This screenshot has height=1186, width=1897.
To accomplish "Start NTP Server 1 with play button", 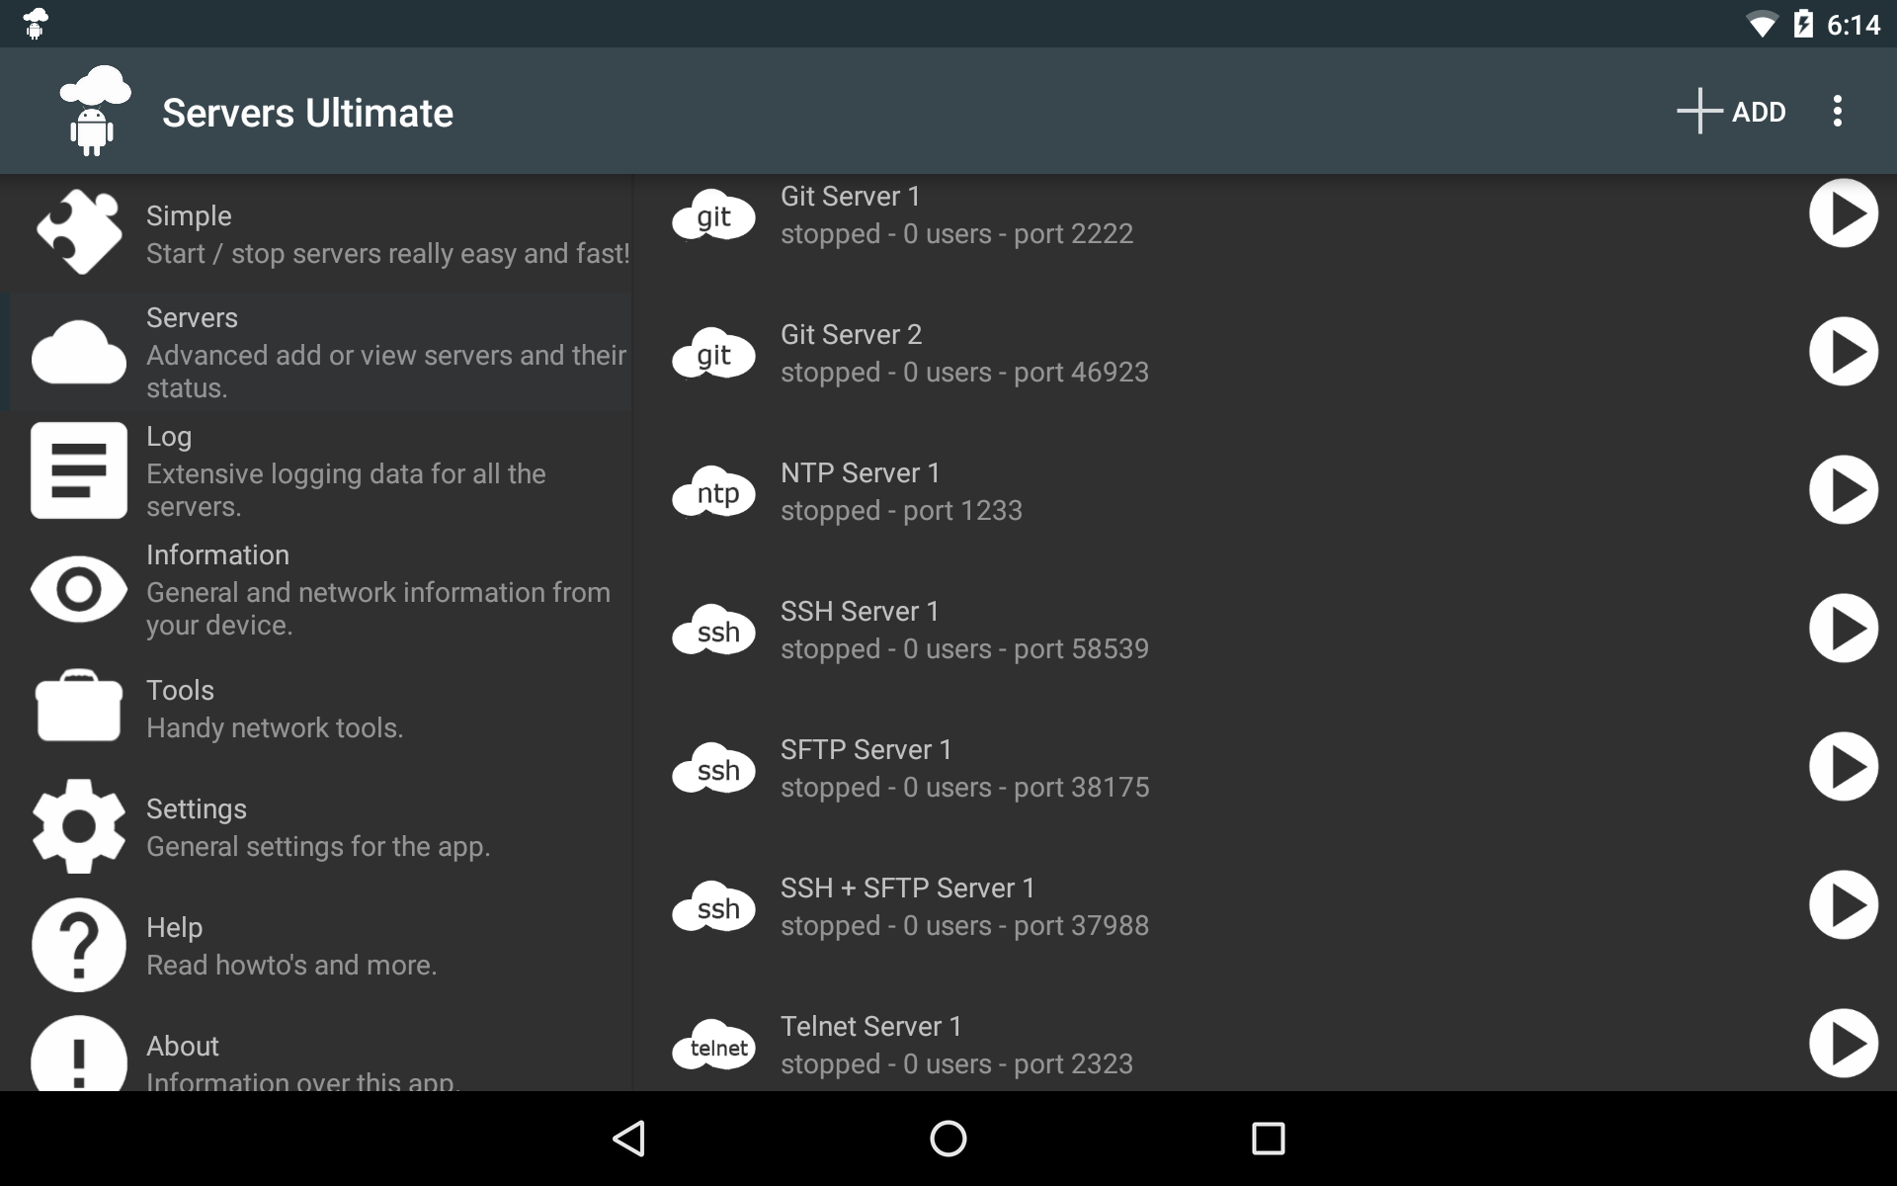I will (1843, 490).
